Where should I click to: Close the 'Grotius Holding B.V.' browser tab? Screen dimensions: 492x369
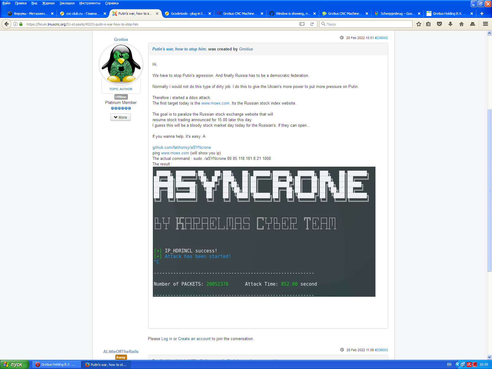coord(472,14)
